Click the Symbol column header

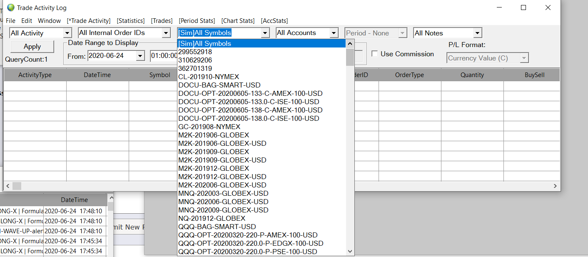153,75
